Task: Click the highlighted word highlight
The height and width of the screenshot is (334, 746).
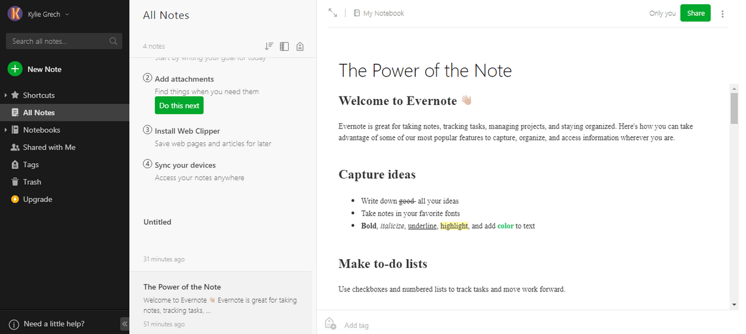Action: (x=454, y=226)
